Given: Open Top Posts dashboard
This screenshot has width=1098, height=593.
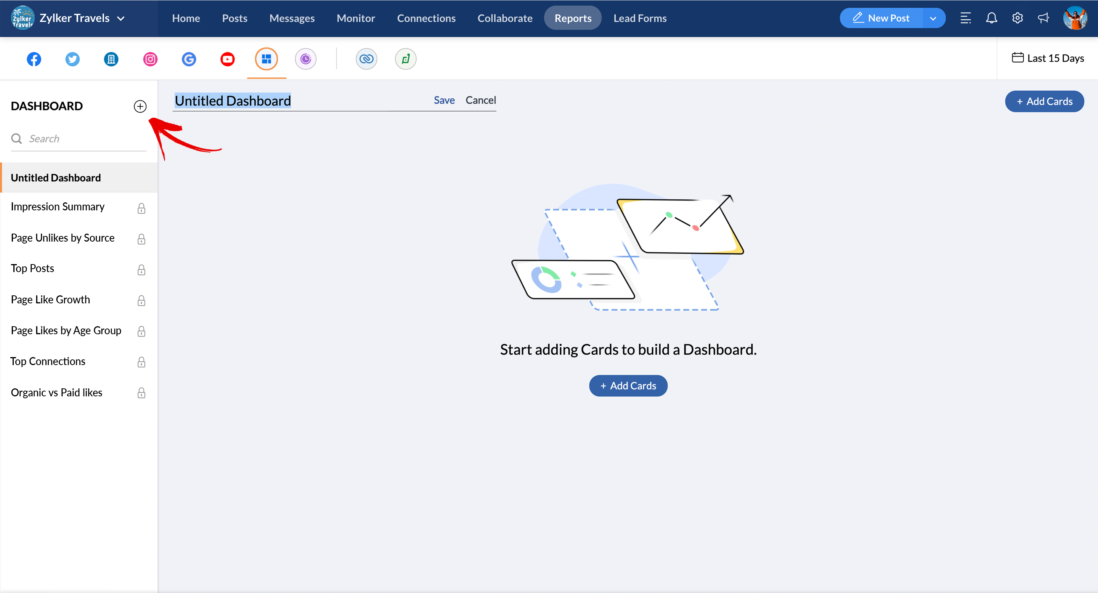Looking at the screenshot, I should point(32,268).
